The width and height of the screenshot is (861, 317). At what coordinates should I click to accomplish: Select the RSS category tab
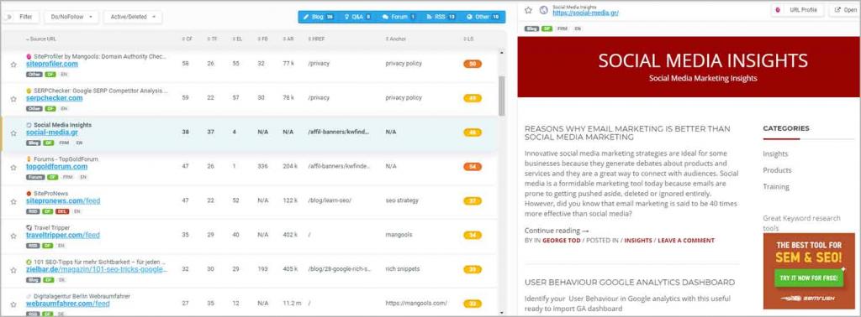click(x=442, y=17)
